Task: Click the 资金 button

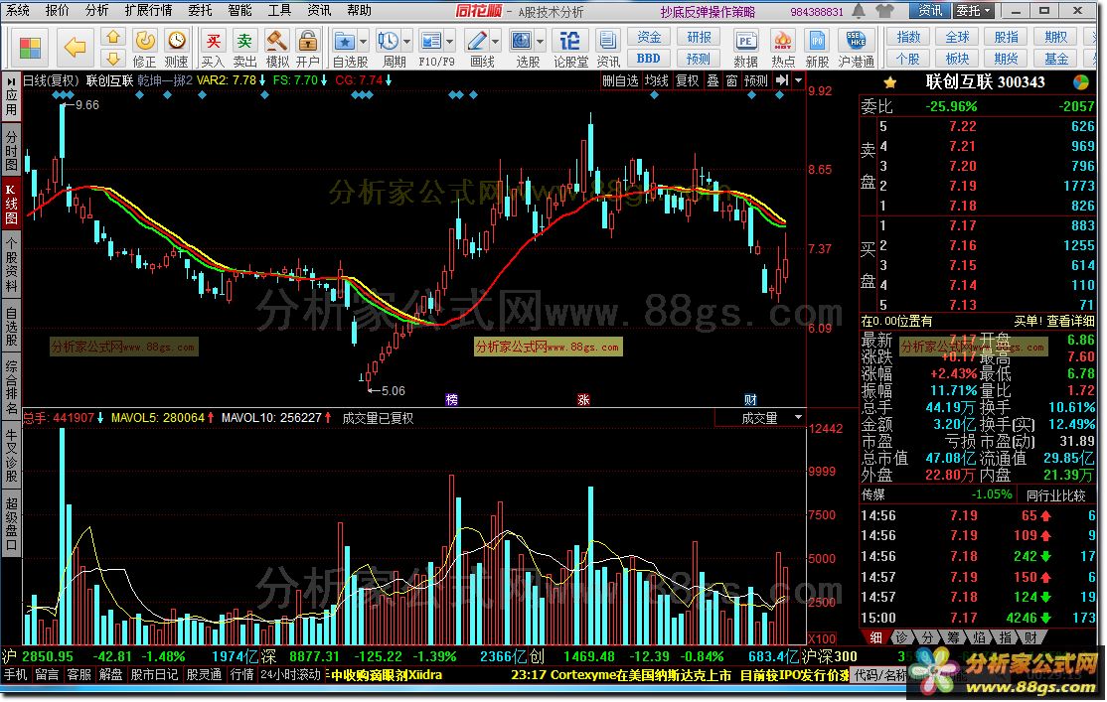Action: click(649, 37)
